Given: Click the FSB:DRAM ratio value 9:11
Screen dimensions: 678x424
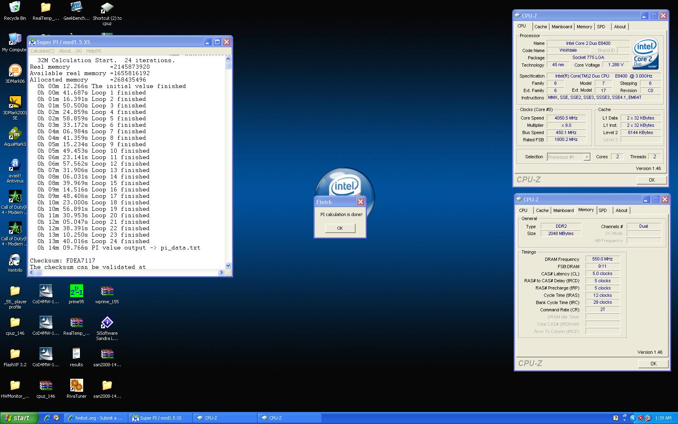Looking at the screenshot, I should pos(602,266).
